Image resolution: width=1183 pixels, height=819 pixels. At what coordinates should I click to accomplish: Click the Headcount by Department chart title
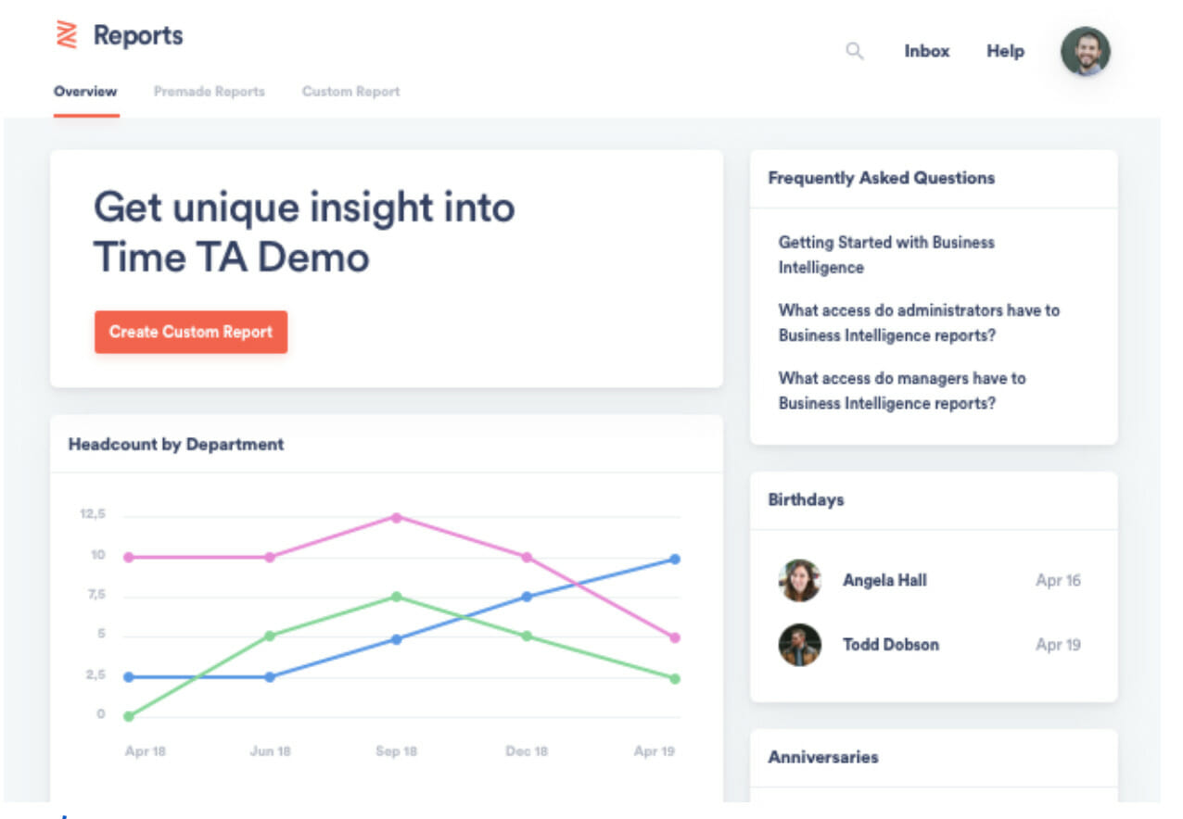[x=176, y=445]
